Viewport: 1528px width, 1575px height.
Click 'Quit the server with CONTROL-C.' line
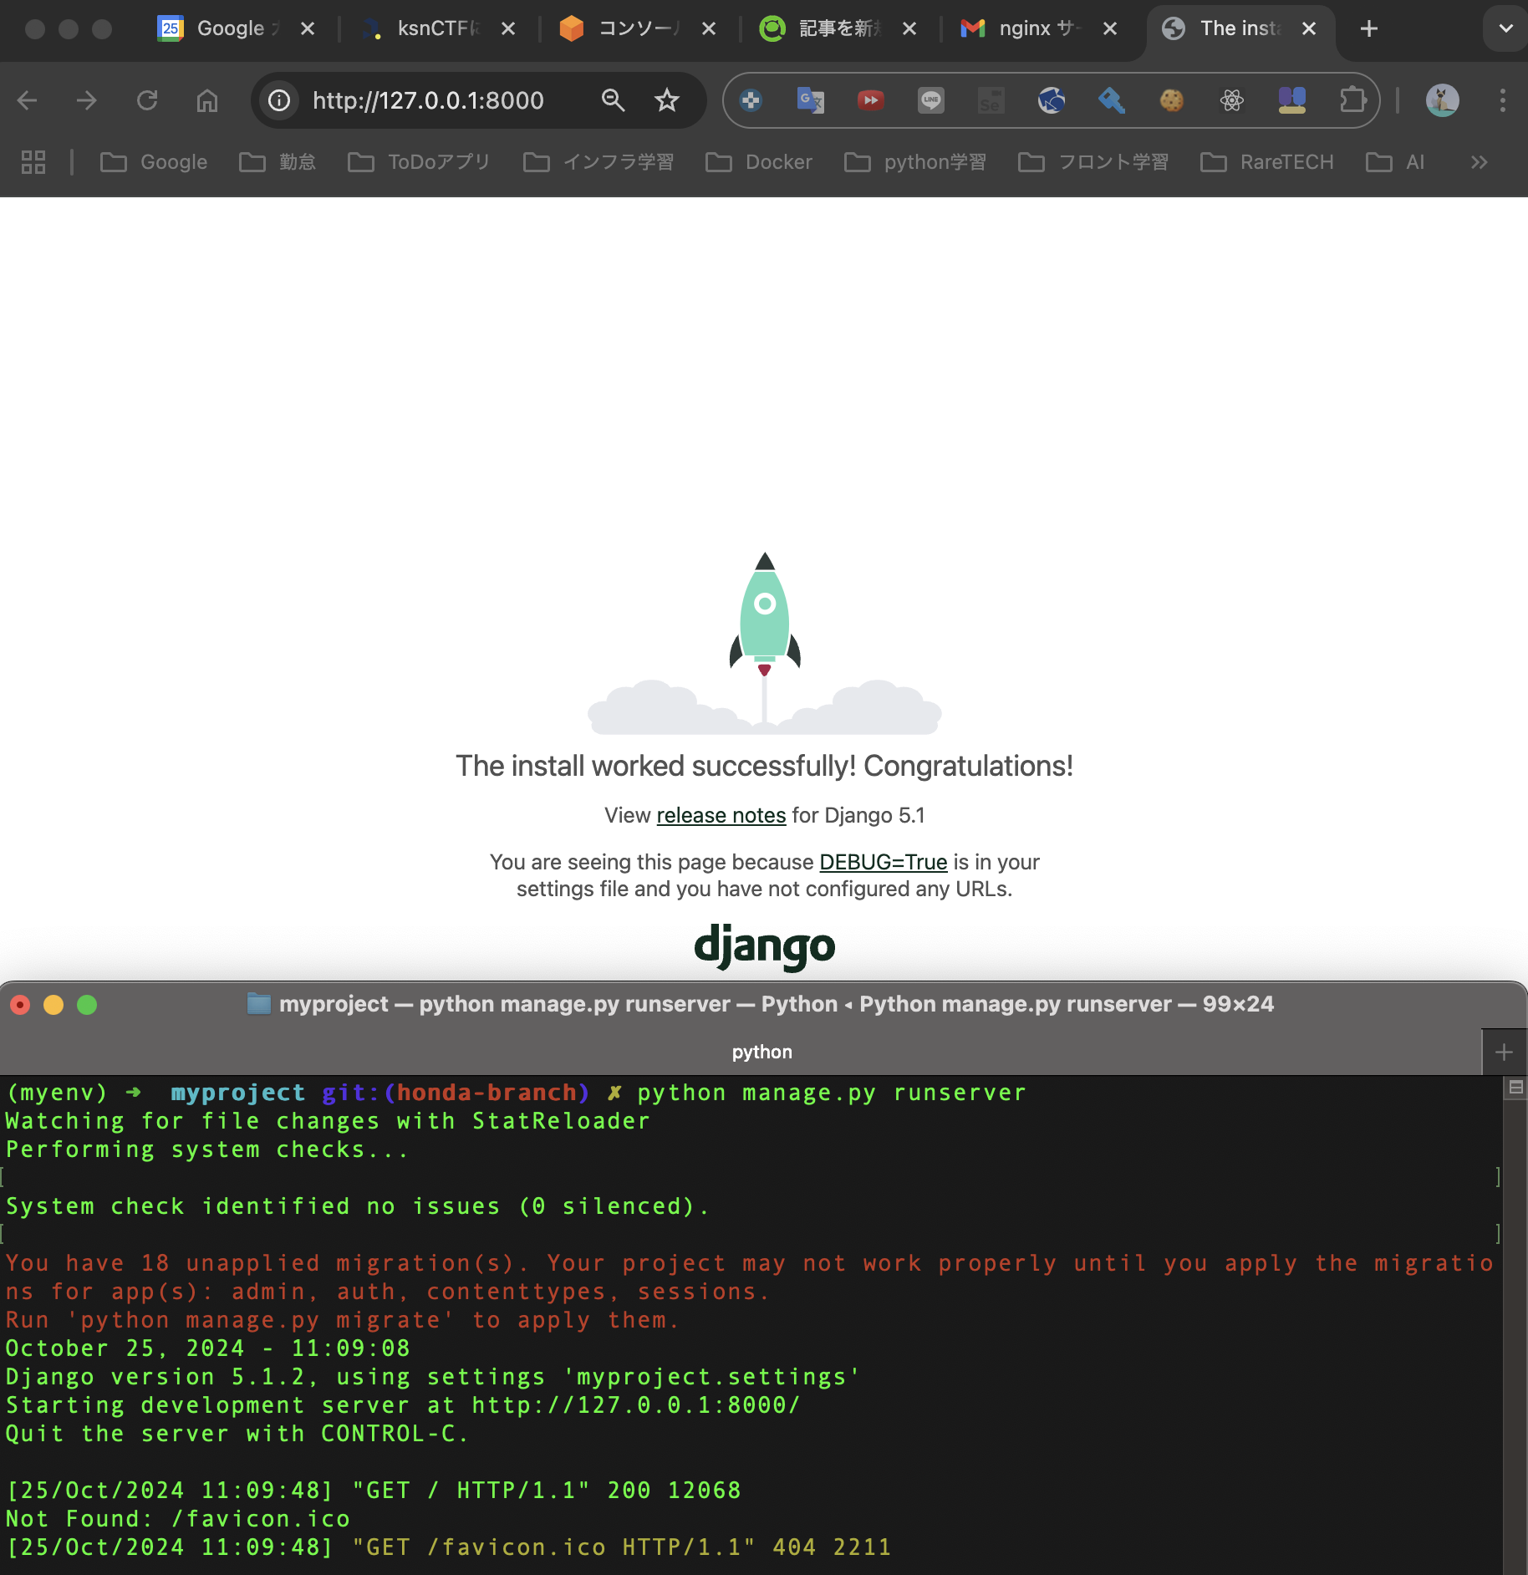pos(237,1434)
